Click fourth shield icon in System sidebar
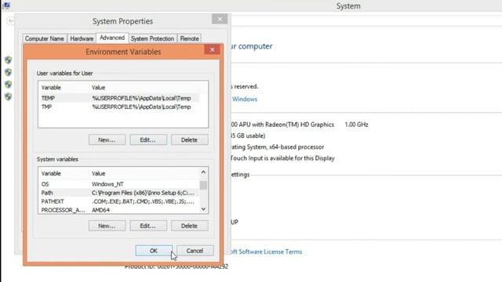The height and width of the screenshot is (282, 502). pyautogui.click(x=8, y=96)
